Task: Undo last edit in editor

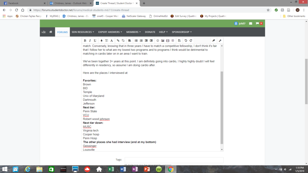Action: (186, 41)
